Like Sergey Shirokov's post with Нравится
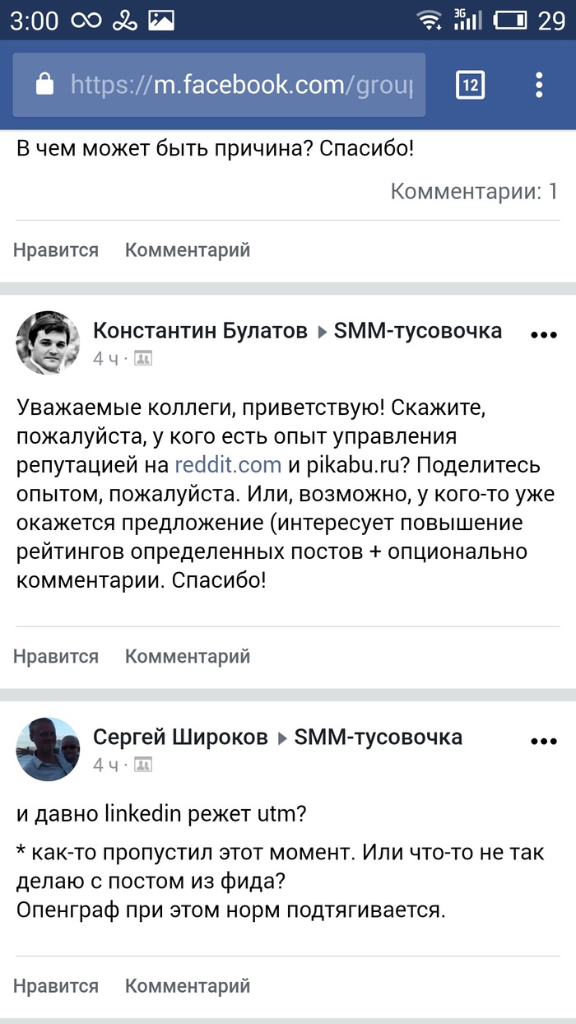The image size is (576, 1024). coord(54,985)
